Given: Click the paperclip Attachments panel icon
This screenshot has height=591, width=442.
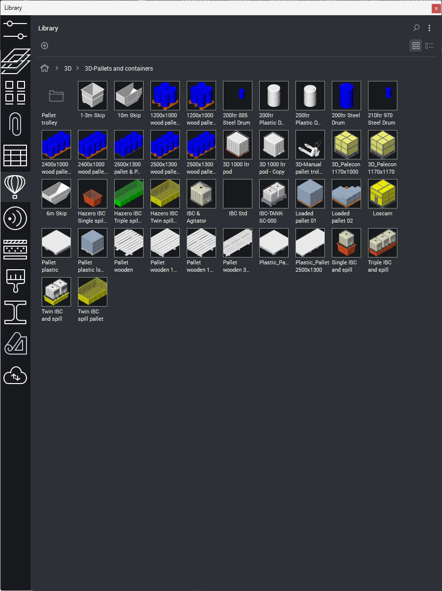Looking at the screenshot, I should click(x=15, y=124).
